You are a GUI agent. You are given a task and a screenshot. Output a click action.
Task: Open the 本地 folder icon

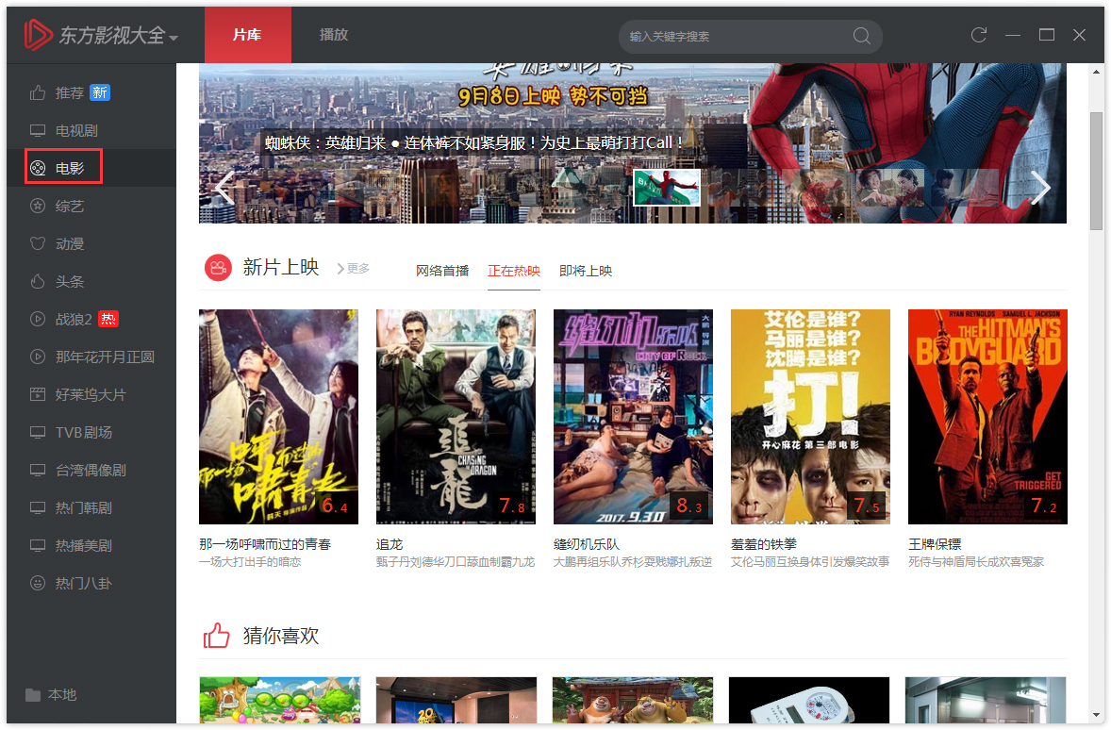(33, 694)
